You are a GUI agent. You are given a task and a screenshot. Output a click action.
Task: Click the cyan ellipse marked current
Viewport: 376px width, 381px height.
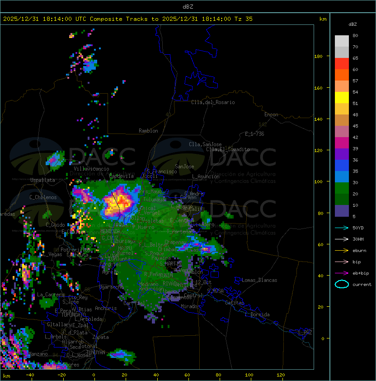[342, 284]
